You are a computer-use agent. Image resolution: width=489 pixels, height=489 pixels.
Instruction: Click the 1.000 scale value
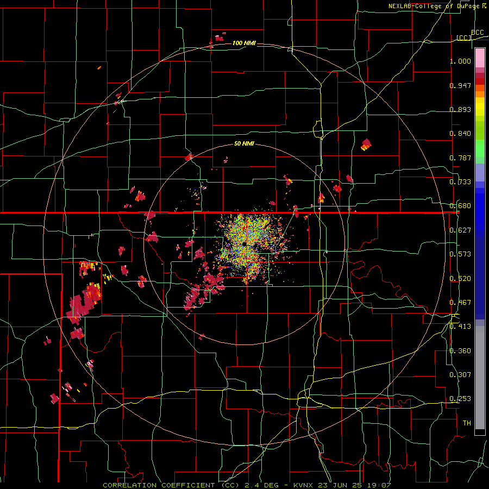(460, 61)
